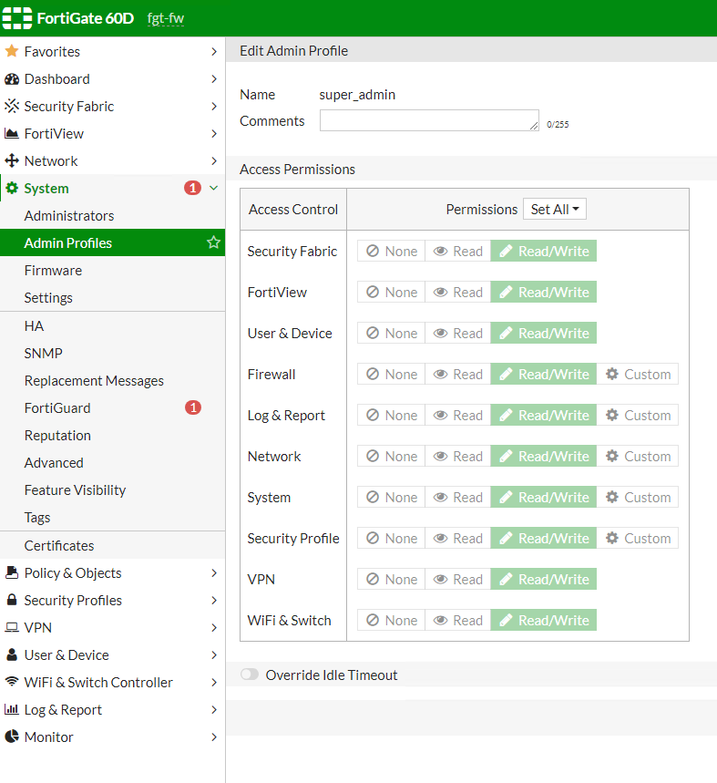Click the Comments text field
717x783 pixels.
click(428, 121)
